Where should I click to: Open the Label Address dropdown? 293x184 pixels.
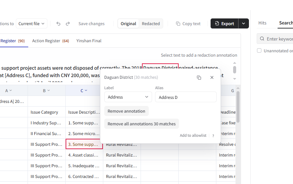click(128, 97)
